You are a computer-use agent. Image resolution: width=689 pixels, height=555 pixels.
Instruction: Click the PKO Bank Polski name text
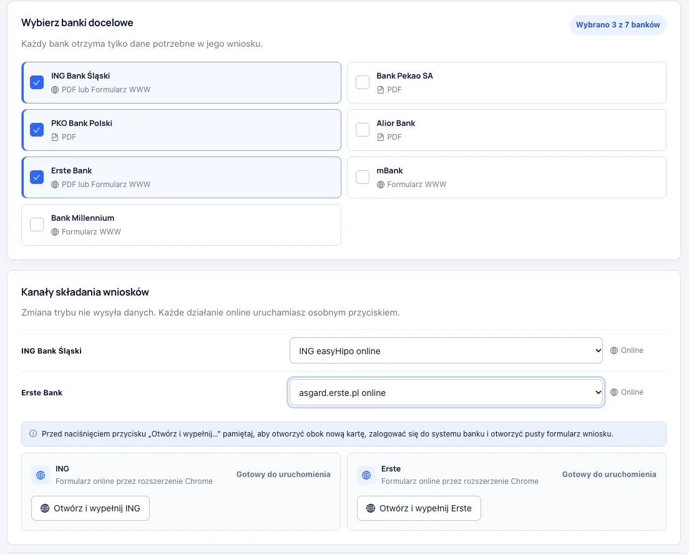[x=82, y=123]
